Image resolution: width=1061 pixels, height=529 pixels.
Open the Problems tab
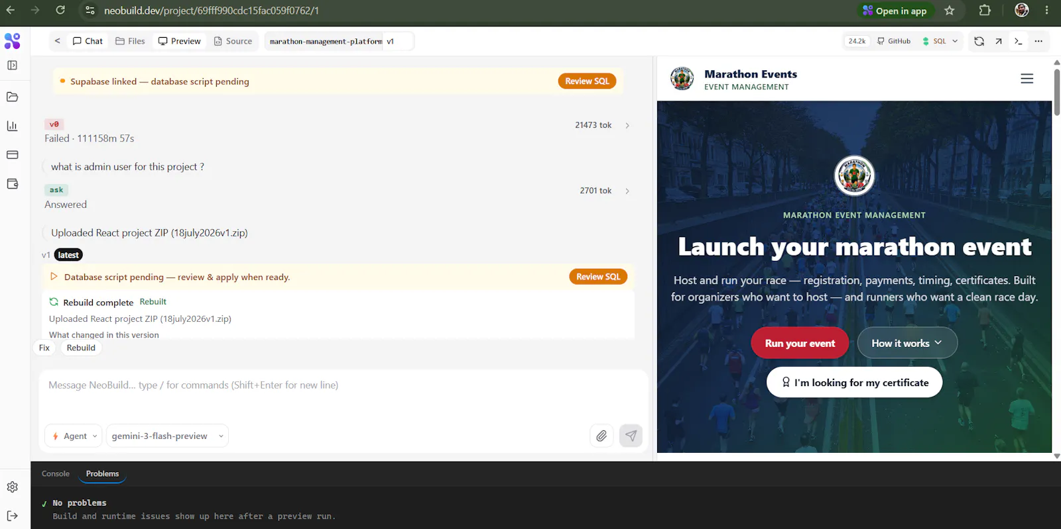(x=103, y=474)
